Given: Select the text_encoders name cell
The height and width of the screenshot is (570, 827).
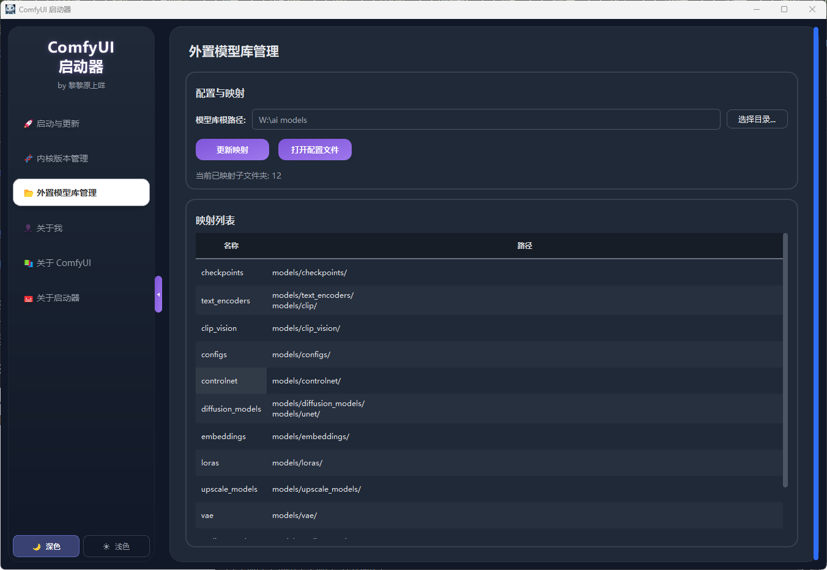Looking at the screenshot, I should 231,300.
